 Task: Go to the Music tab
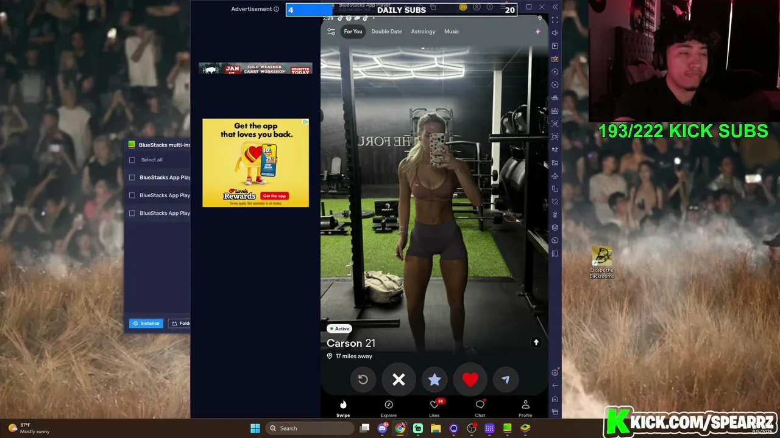click(452, 32)
